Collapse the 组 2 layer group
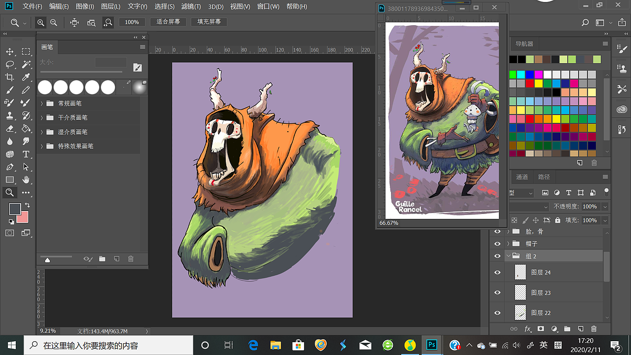 click(x=508, y=256)
